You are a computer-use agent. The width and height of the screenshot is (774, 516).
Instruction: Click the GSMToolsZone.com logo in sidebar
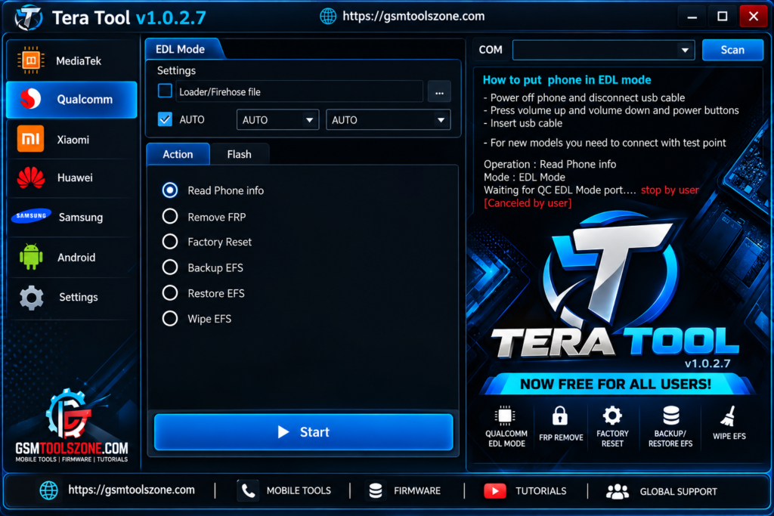click(72, 426)
